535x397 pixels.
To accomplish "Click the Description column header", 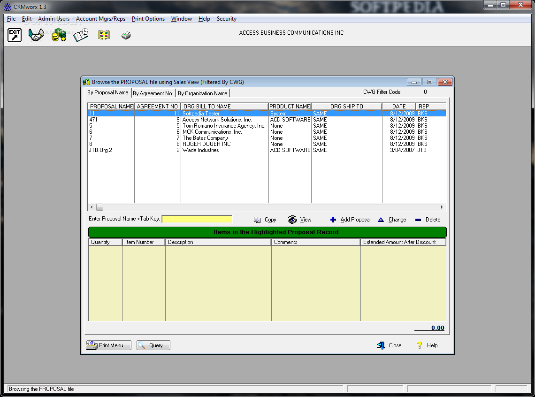I will pyautogui.click(x=218, y=242).
